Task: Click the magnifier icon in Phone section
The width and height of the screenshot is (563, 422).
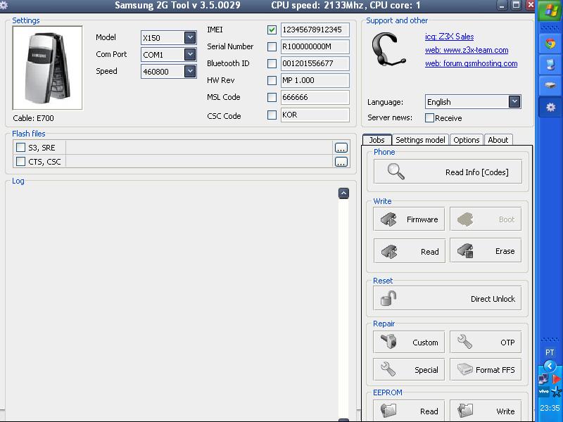Action: point(396,172)
